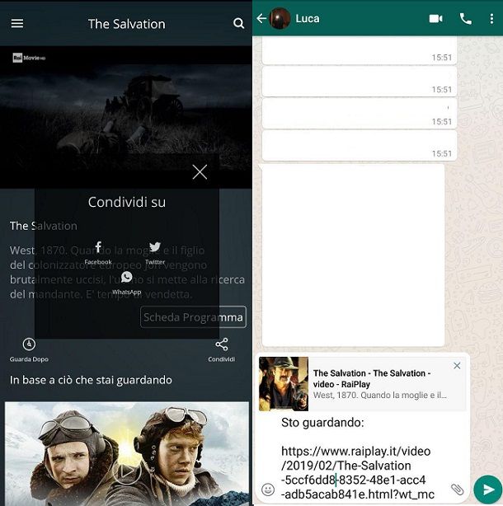Open Luca contact info from name
Screen dimensions: 503x506
point(308,18)
